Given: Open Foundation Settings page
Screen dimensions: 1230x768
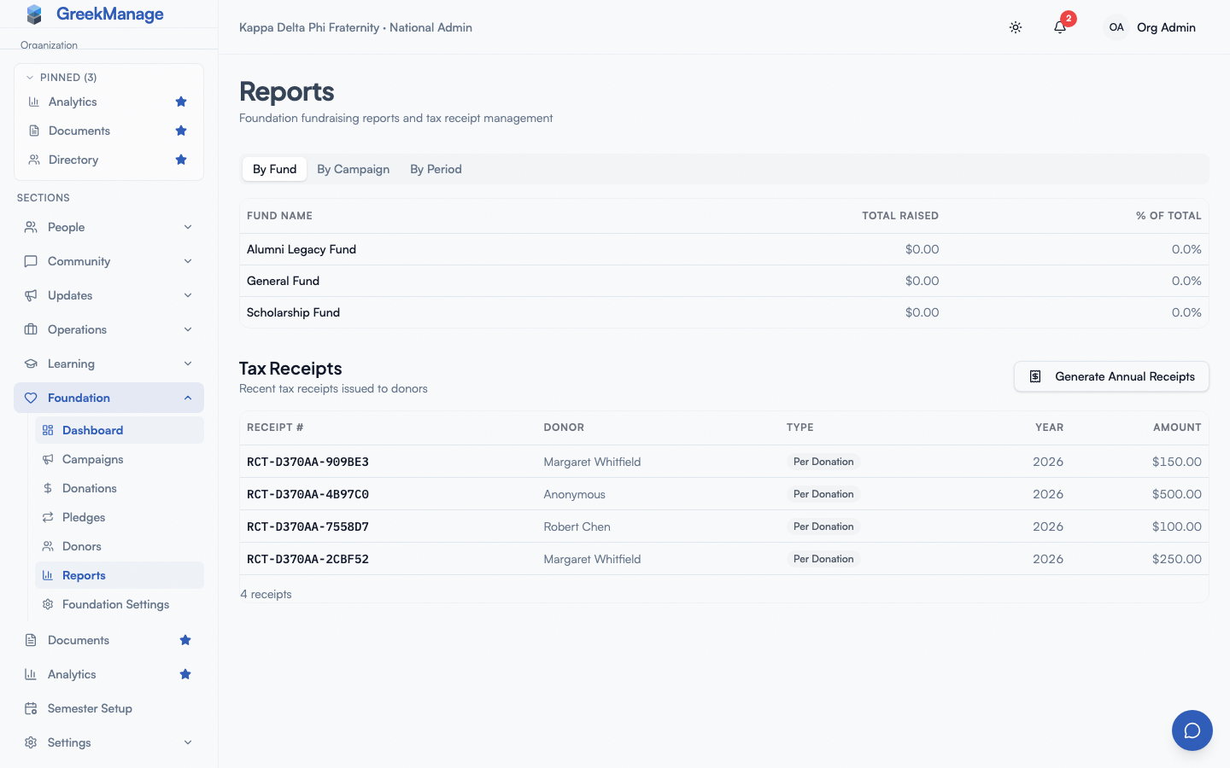Looking at the screenshot, I should [120, 604].
